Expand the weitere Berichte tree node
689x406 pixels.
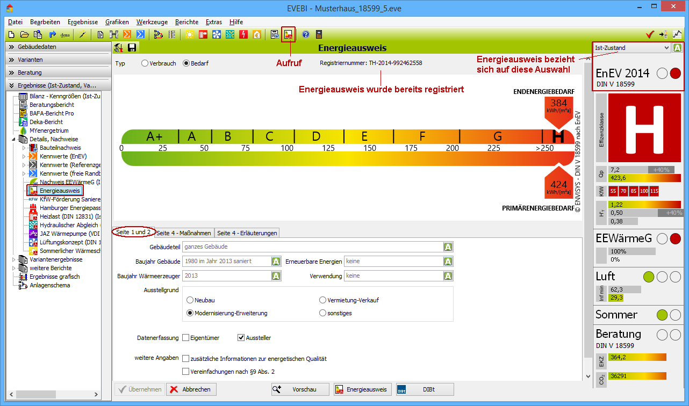coord(13,268)
